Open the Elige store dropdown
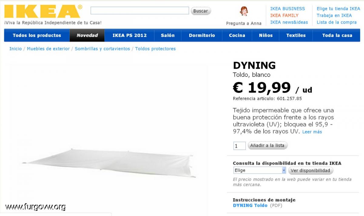The width and height of the screenshot is (364, 216). pyautogui.click(x=260, y=170)
